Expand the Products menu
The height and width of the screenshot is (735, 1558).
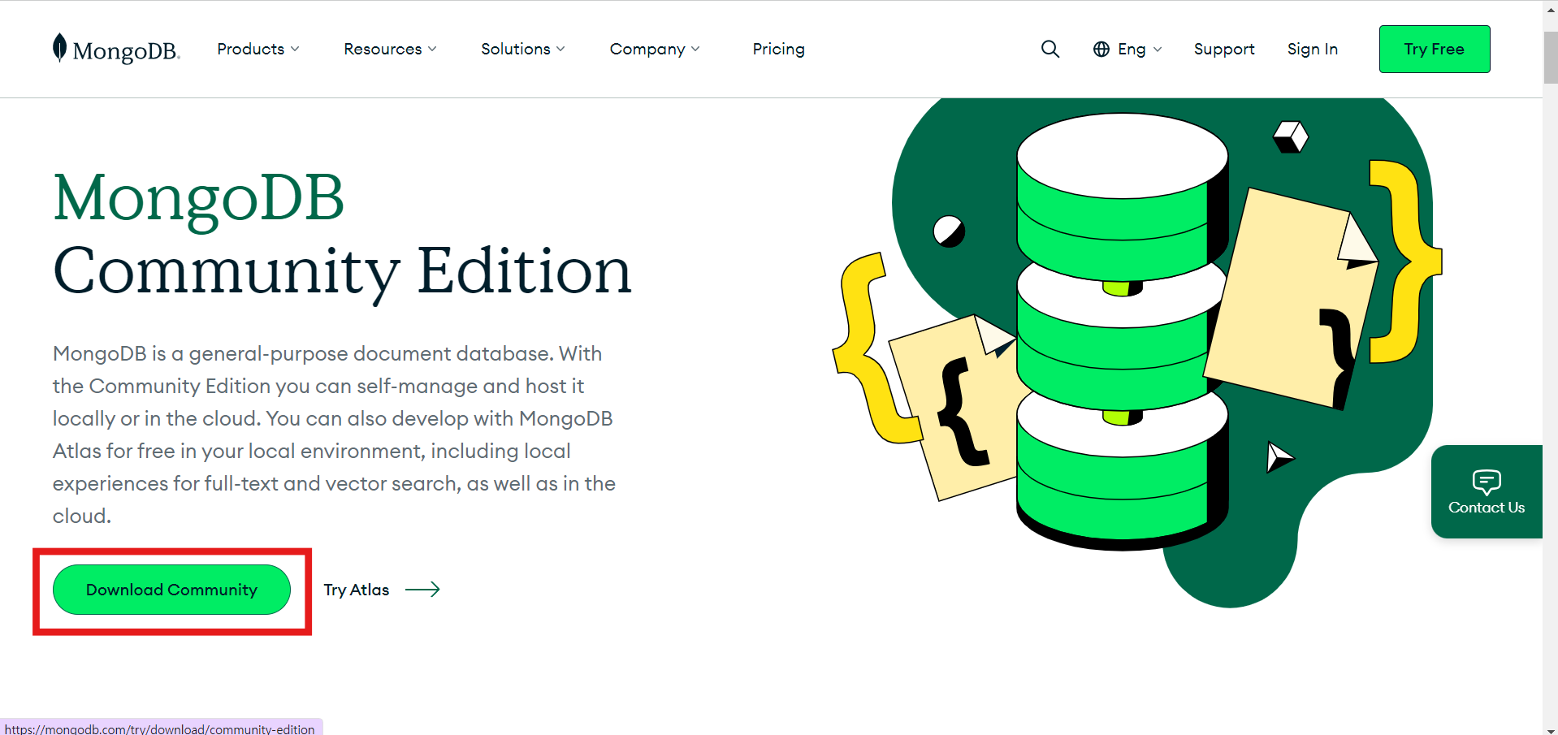point(258,49)
